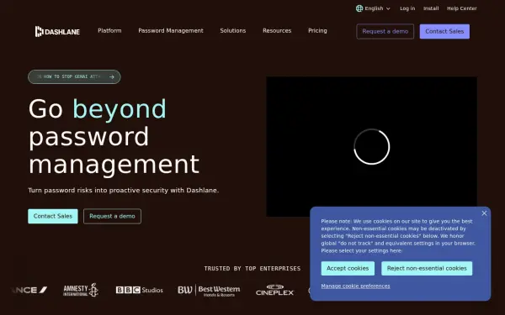Accept cookies
The width and height of the screenshot is (505, 315).
tap(348, 269)
